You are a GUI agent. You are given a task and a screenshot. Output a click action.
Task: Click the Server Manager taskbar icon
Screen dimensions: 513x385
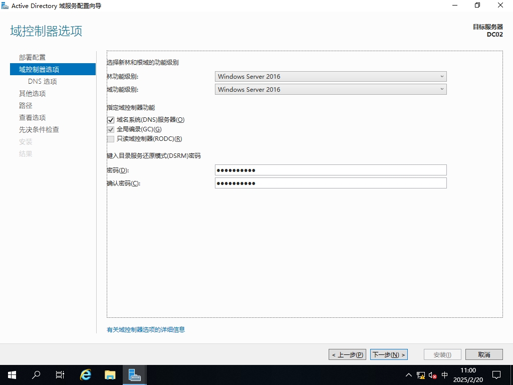point(134,374)
